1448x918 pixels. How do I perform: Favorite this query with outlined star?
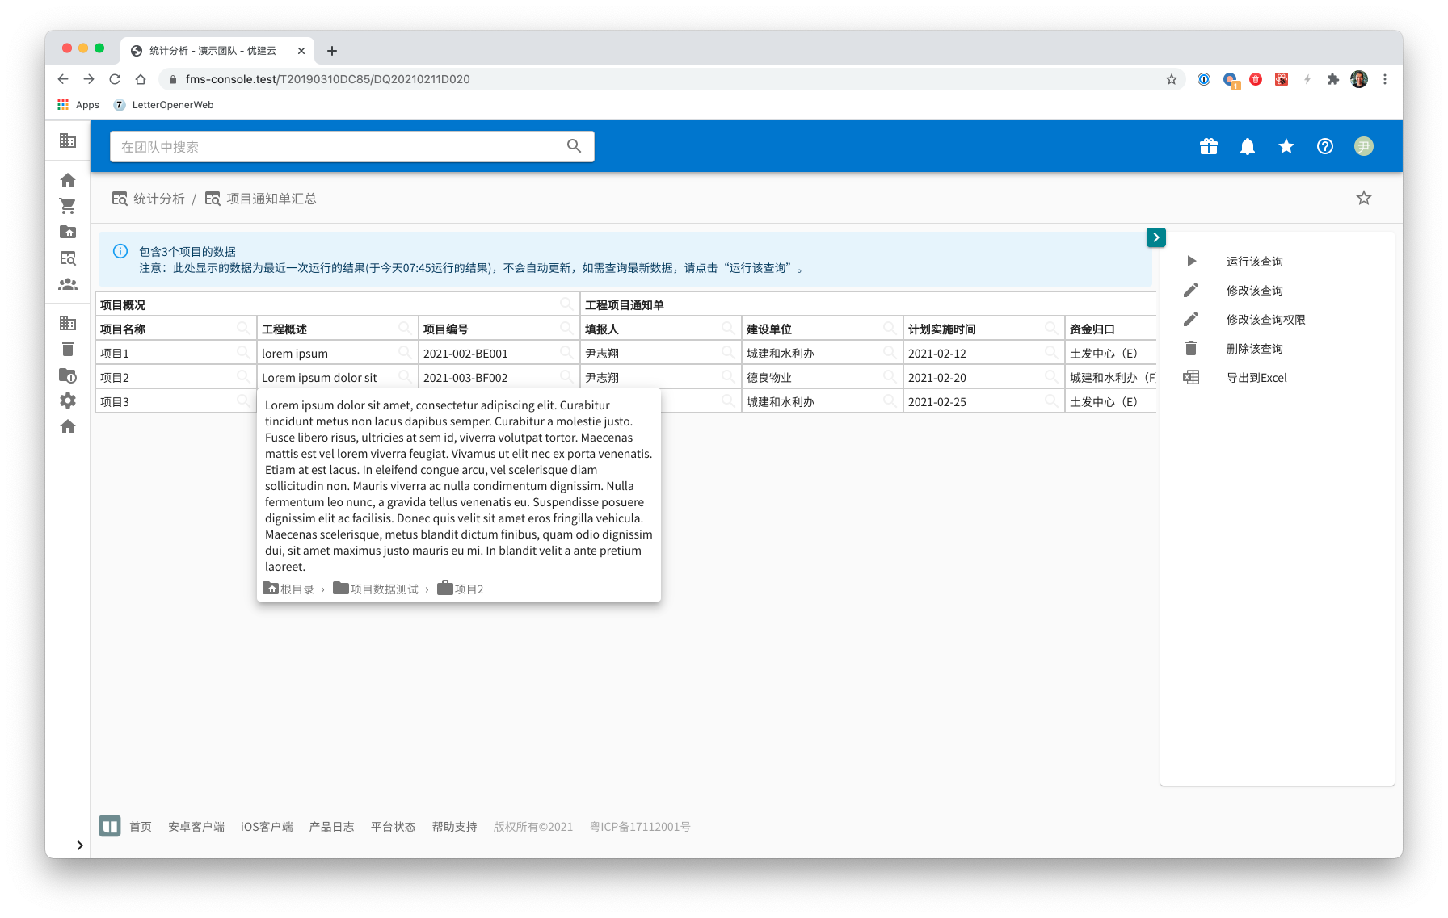click(x=1363, y=198)
